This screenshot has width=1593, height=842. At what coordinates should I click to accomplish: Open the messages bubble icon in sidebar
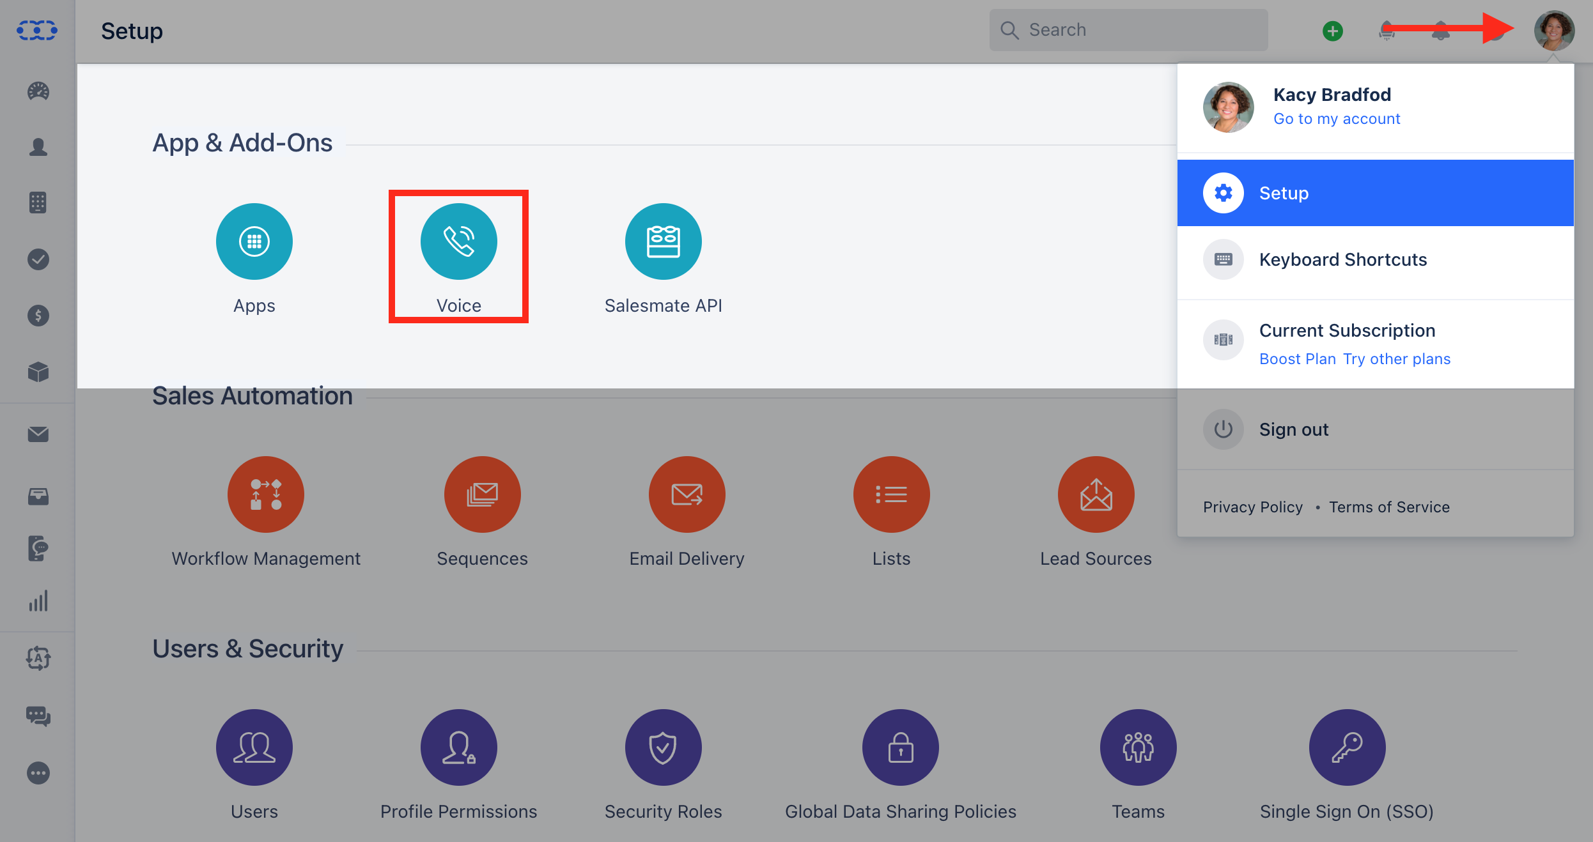[x=38, y=716]
